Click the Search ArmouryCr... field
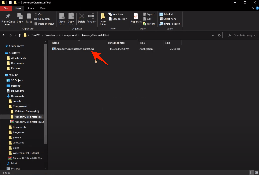This screenshot has height=175, width=259. coord(241,35)
